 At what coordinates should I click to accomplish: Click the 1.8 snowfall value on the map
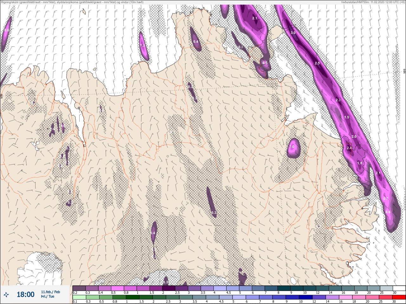tap(360, 163)
